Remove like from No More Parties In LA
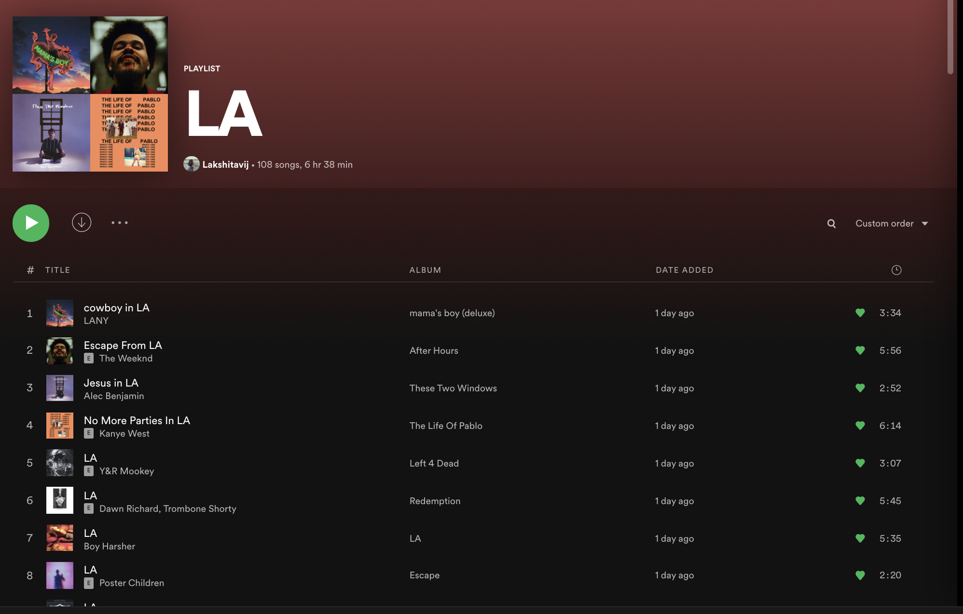This screenshot has height=614, width=963. coord(860,426)
